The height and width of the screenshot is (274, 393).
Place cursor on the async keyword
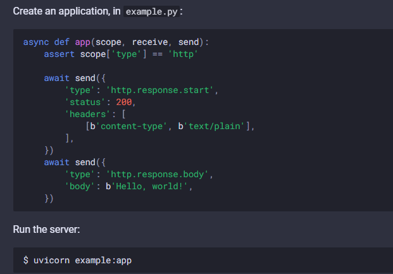point(36,42)
